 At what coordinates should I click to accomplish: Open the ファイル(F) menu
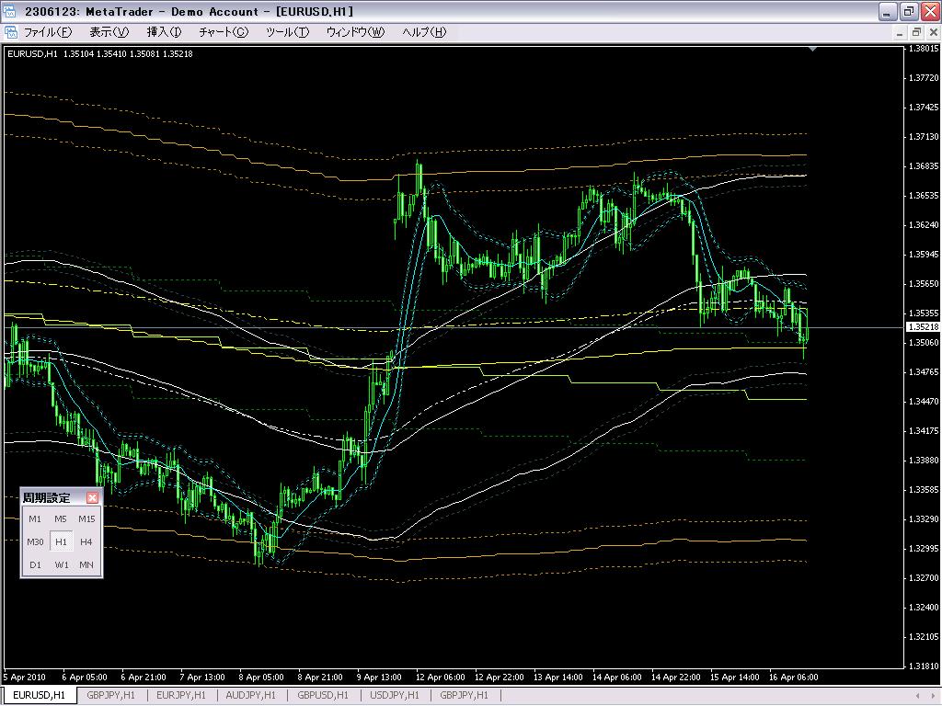(47, 32)
